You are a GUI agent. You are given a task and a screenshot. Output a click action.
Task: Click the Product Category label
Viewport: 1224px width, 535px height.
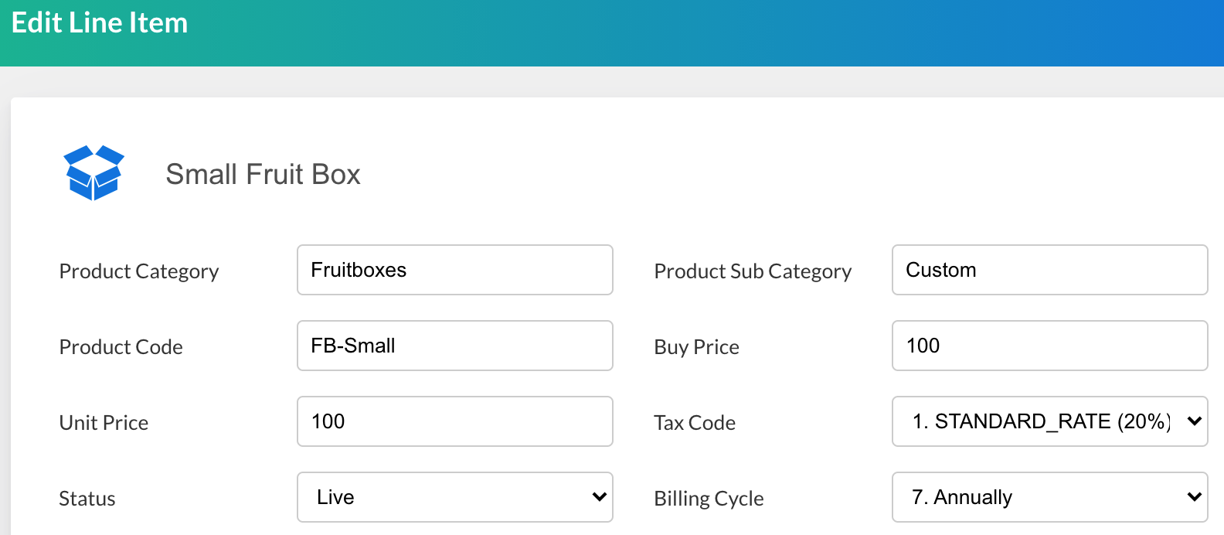tap(139, 271)
